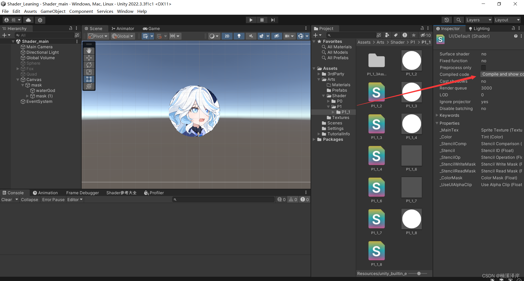Select Textures folder in Project tree
This screenshot has width=524, height=281.
[338, 118]
